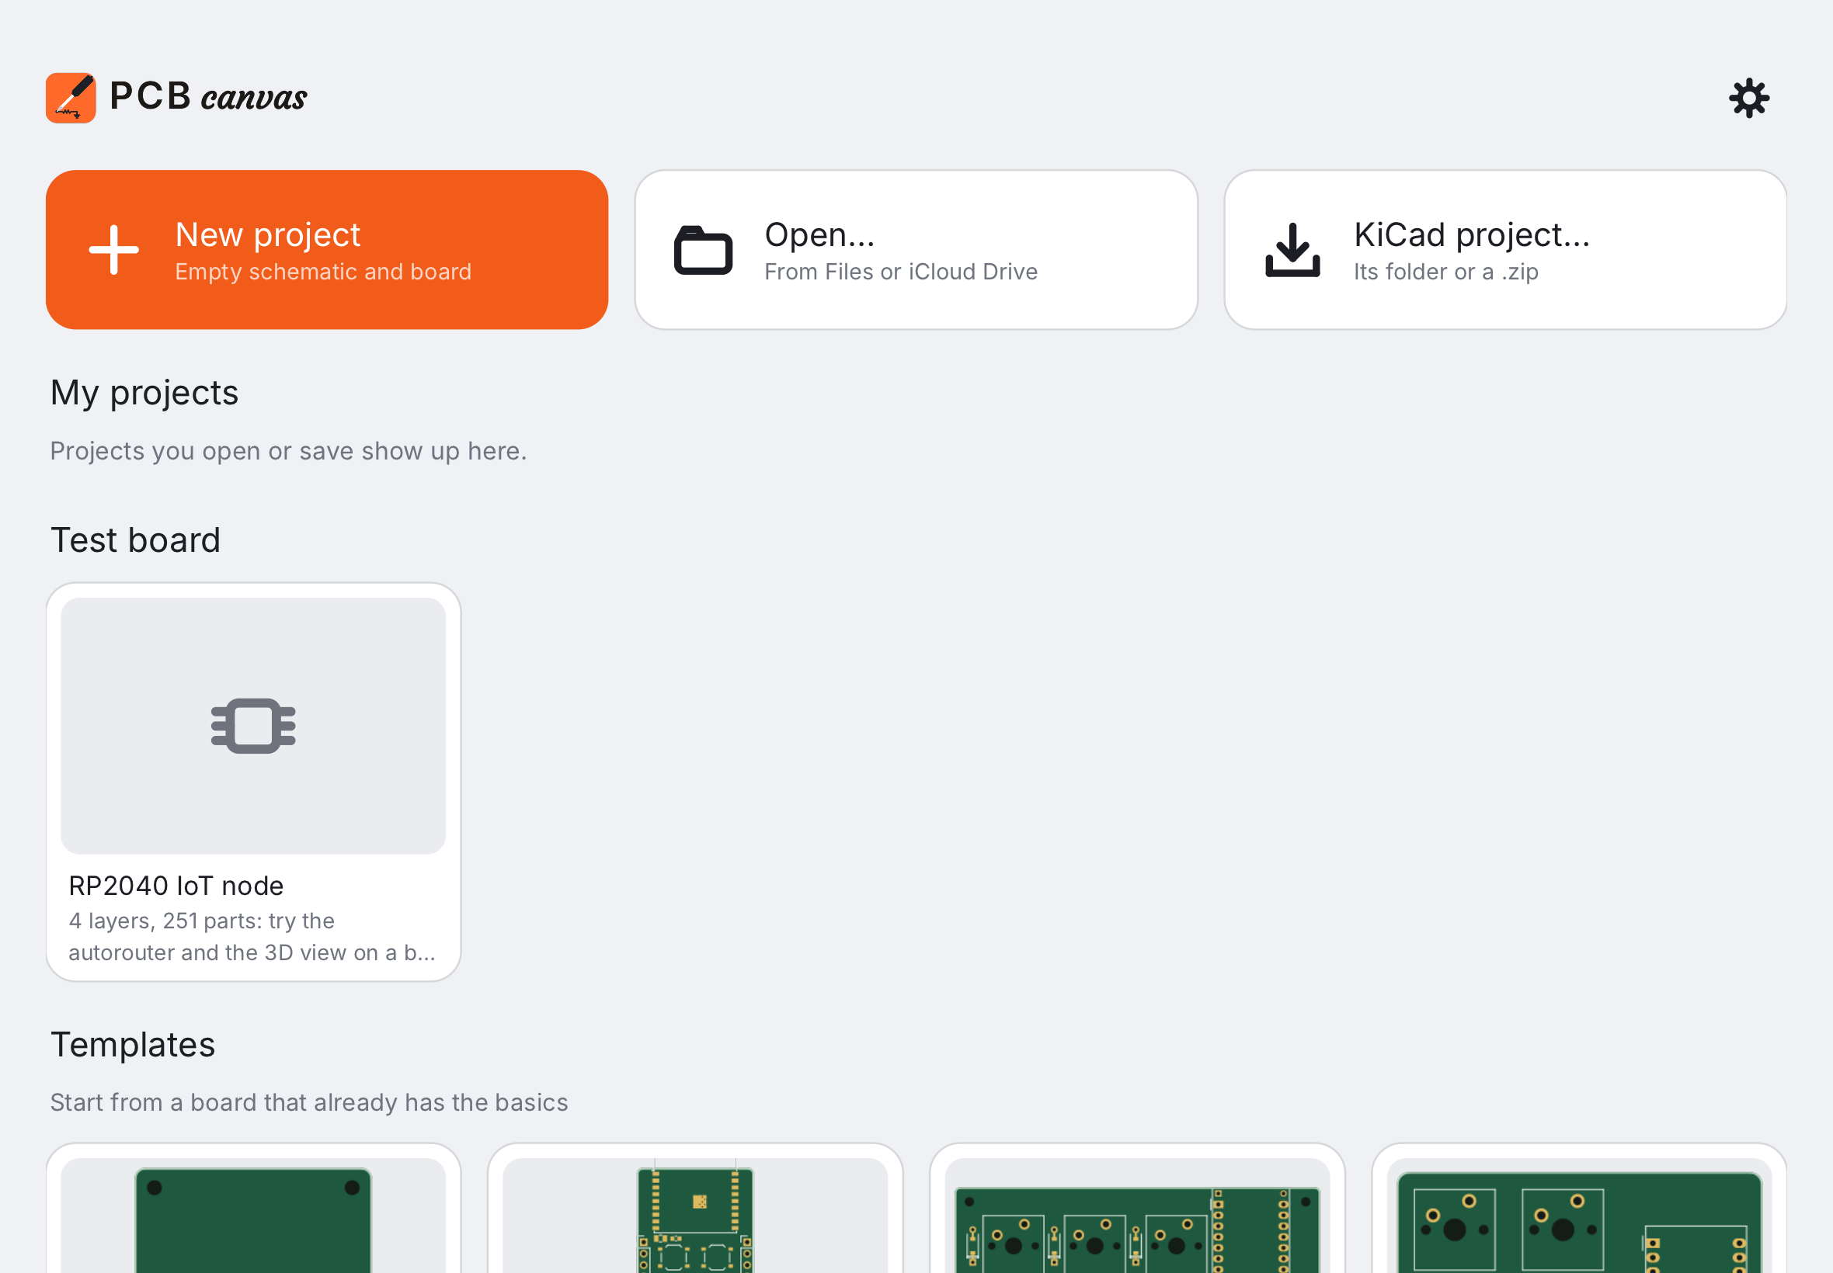Import a KiCad project folder or zip
The width and height of the screenshot is (1833, 1273).
pyautogui.click(x=1505, y=250)
